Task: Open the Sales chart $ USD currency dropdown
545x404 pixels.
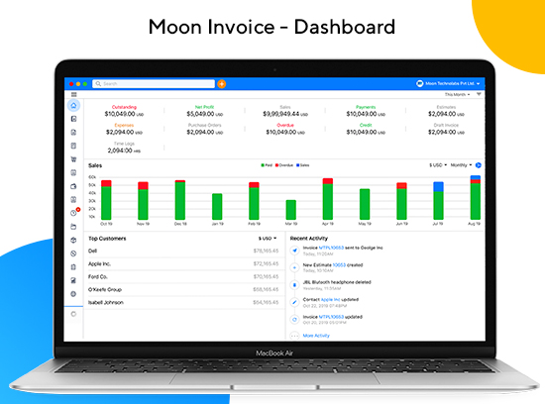Action: (438, 165)
